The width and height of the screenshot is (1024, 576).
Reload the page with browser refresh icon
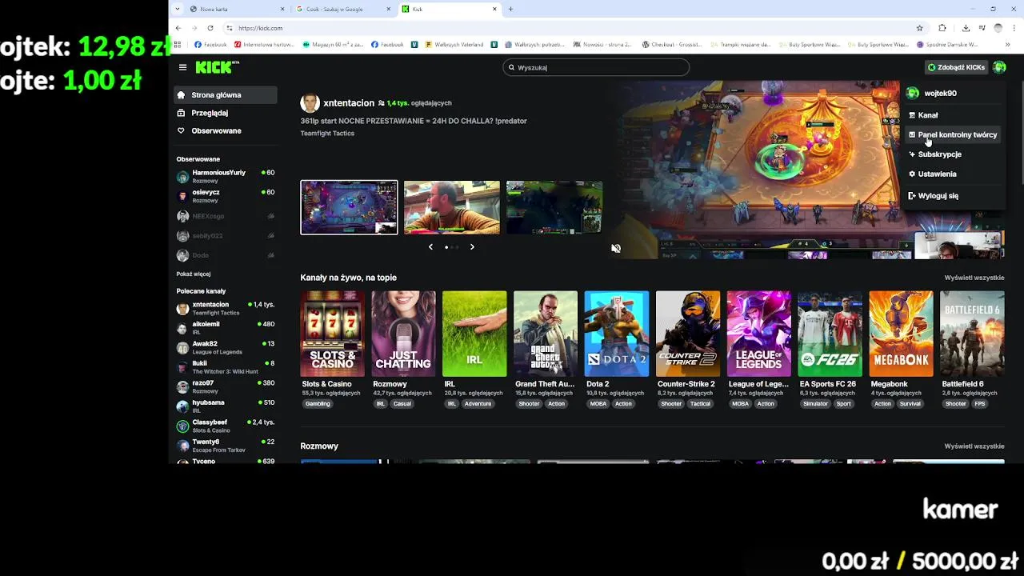(x=210, y=28)
